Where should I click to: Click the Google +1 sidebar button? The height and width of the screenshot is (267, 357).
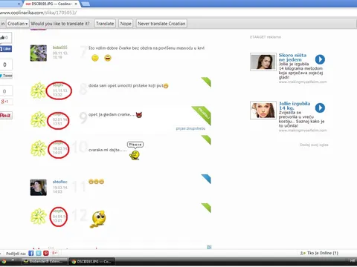click(5, 102)
